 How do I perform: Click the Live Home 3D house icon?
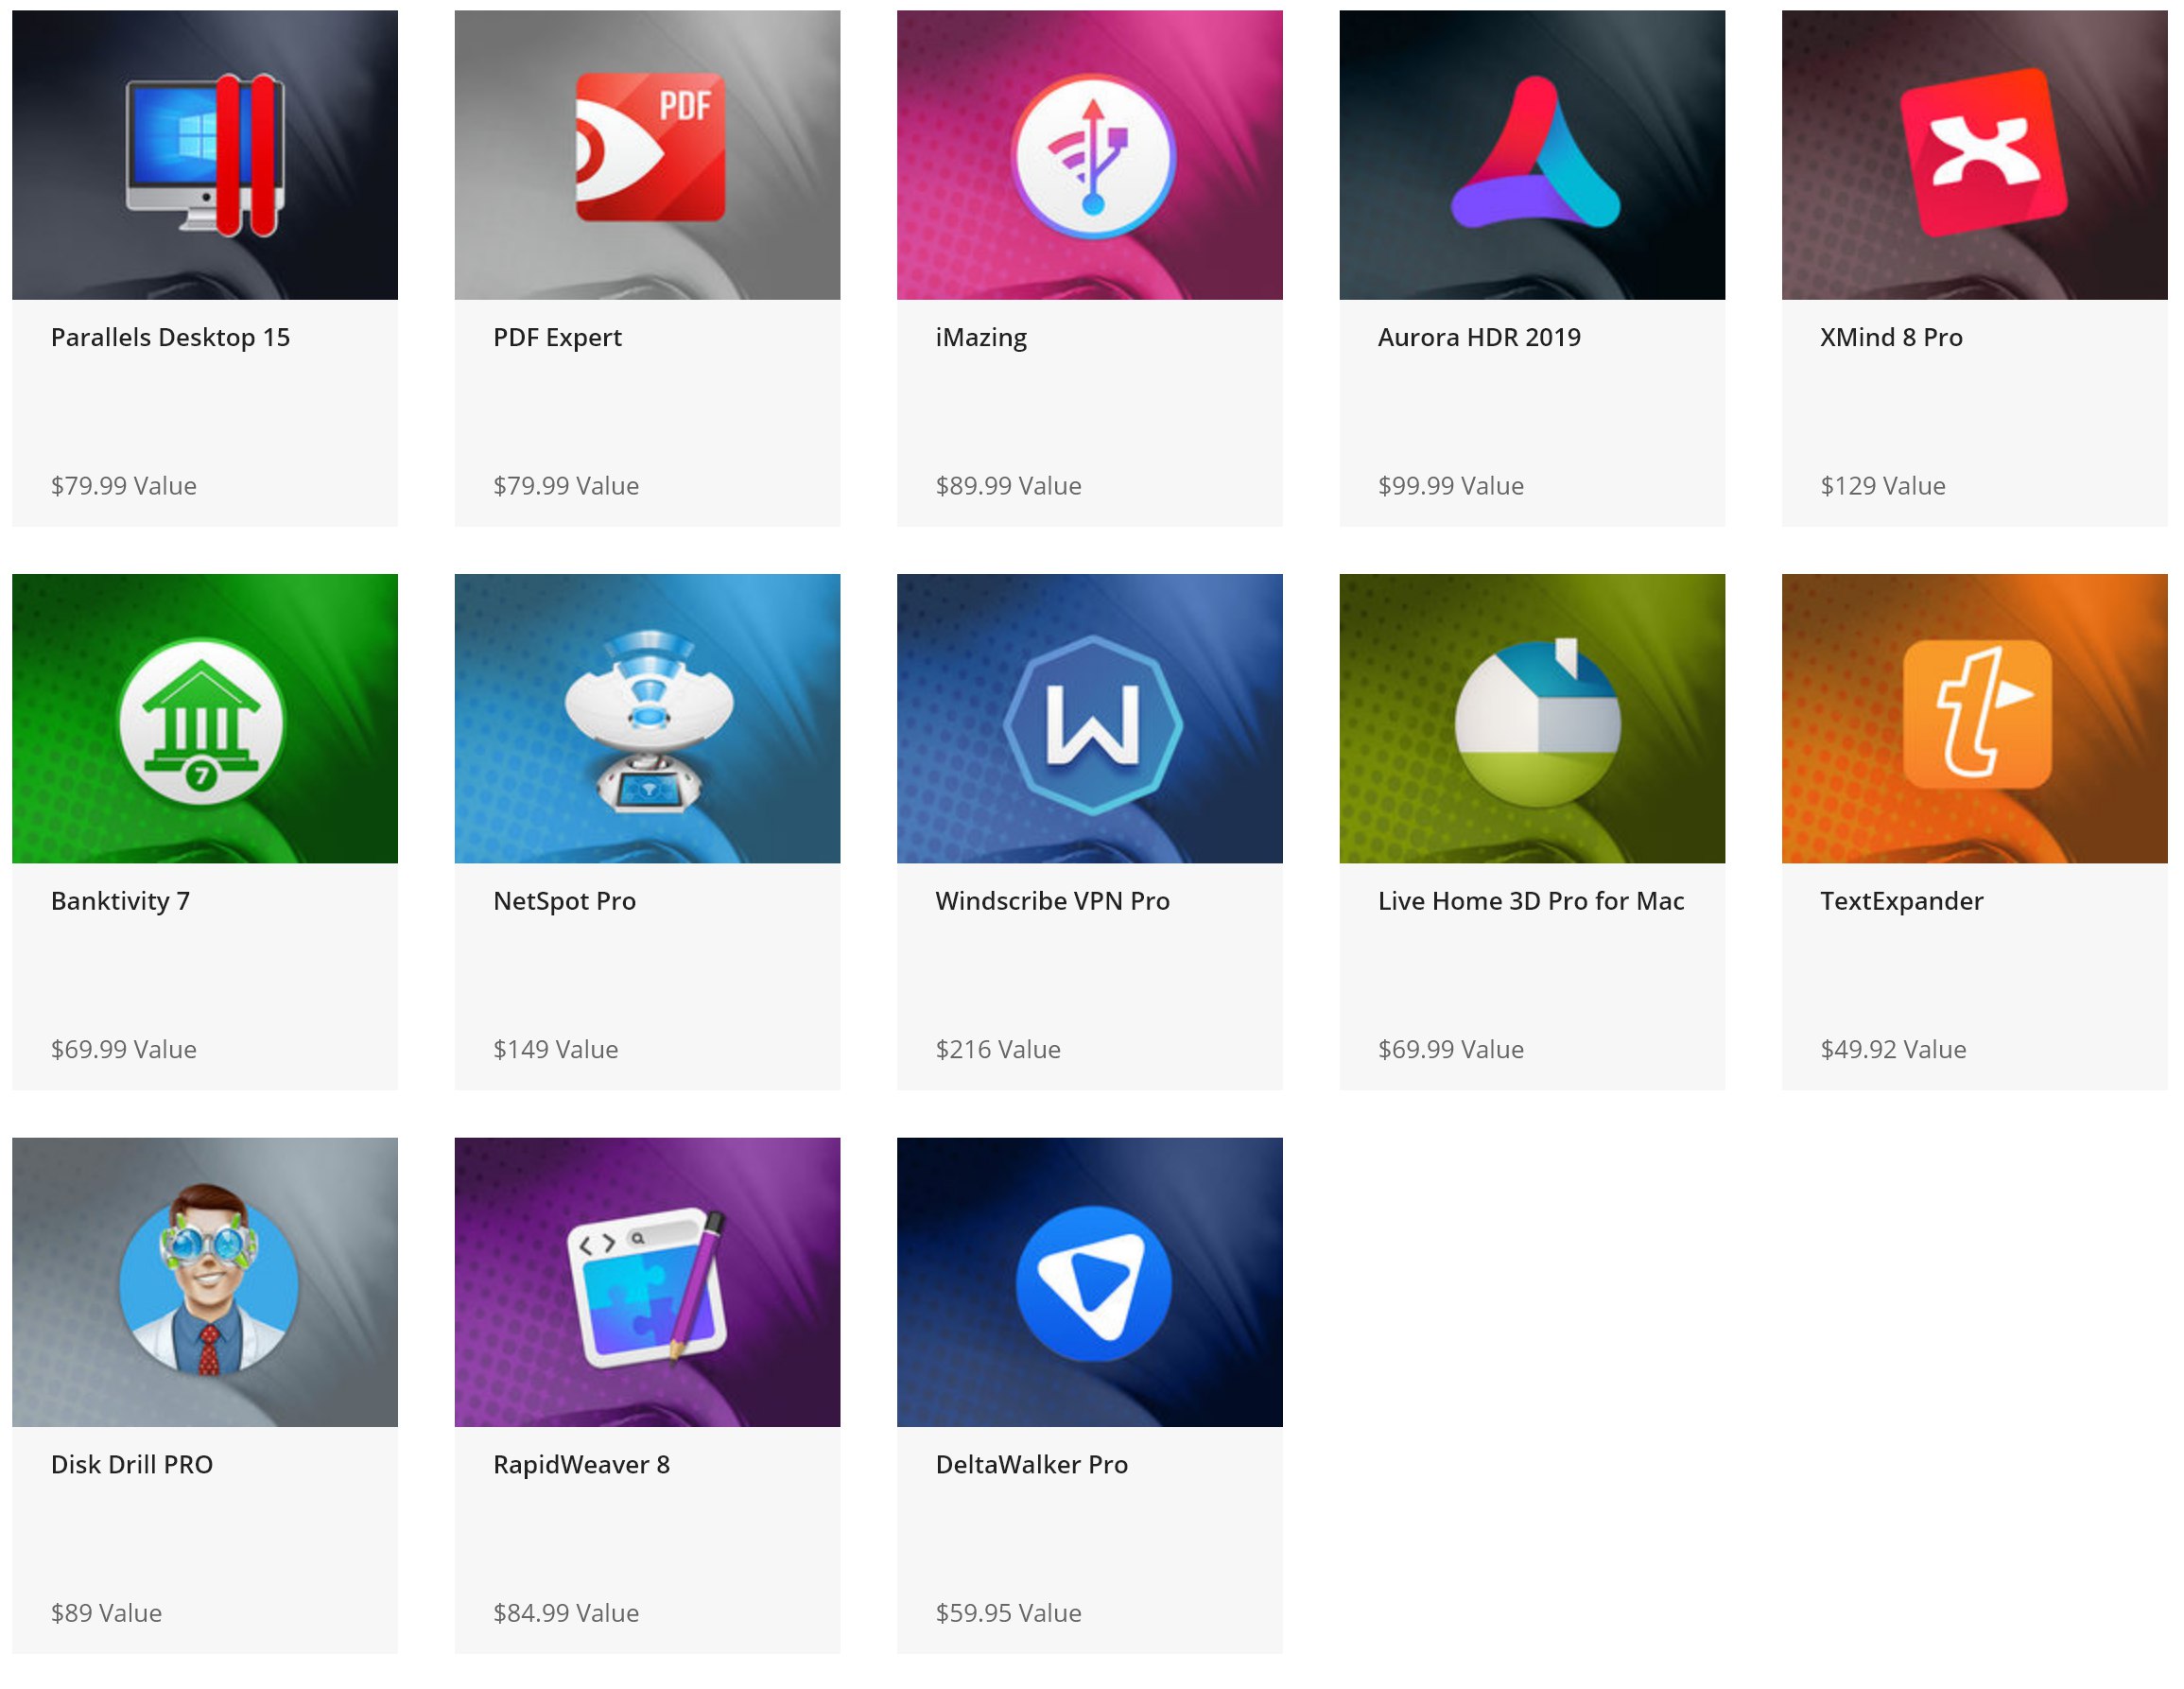[1537, 721]
